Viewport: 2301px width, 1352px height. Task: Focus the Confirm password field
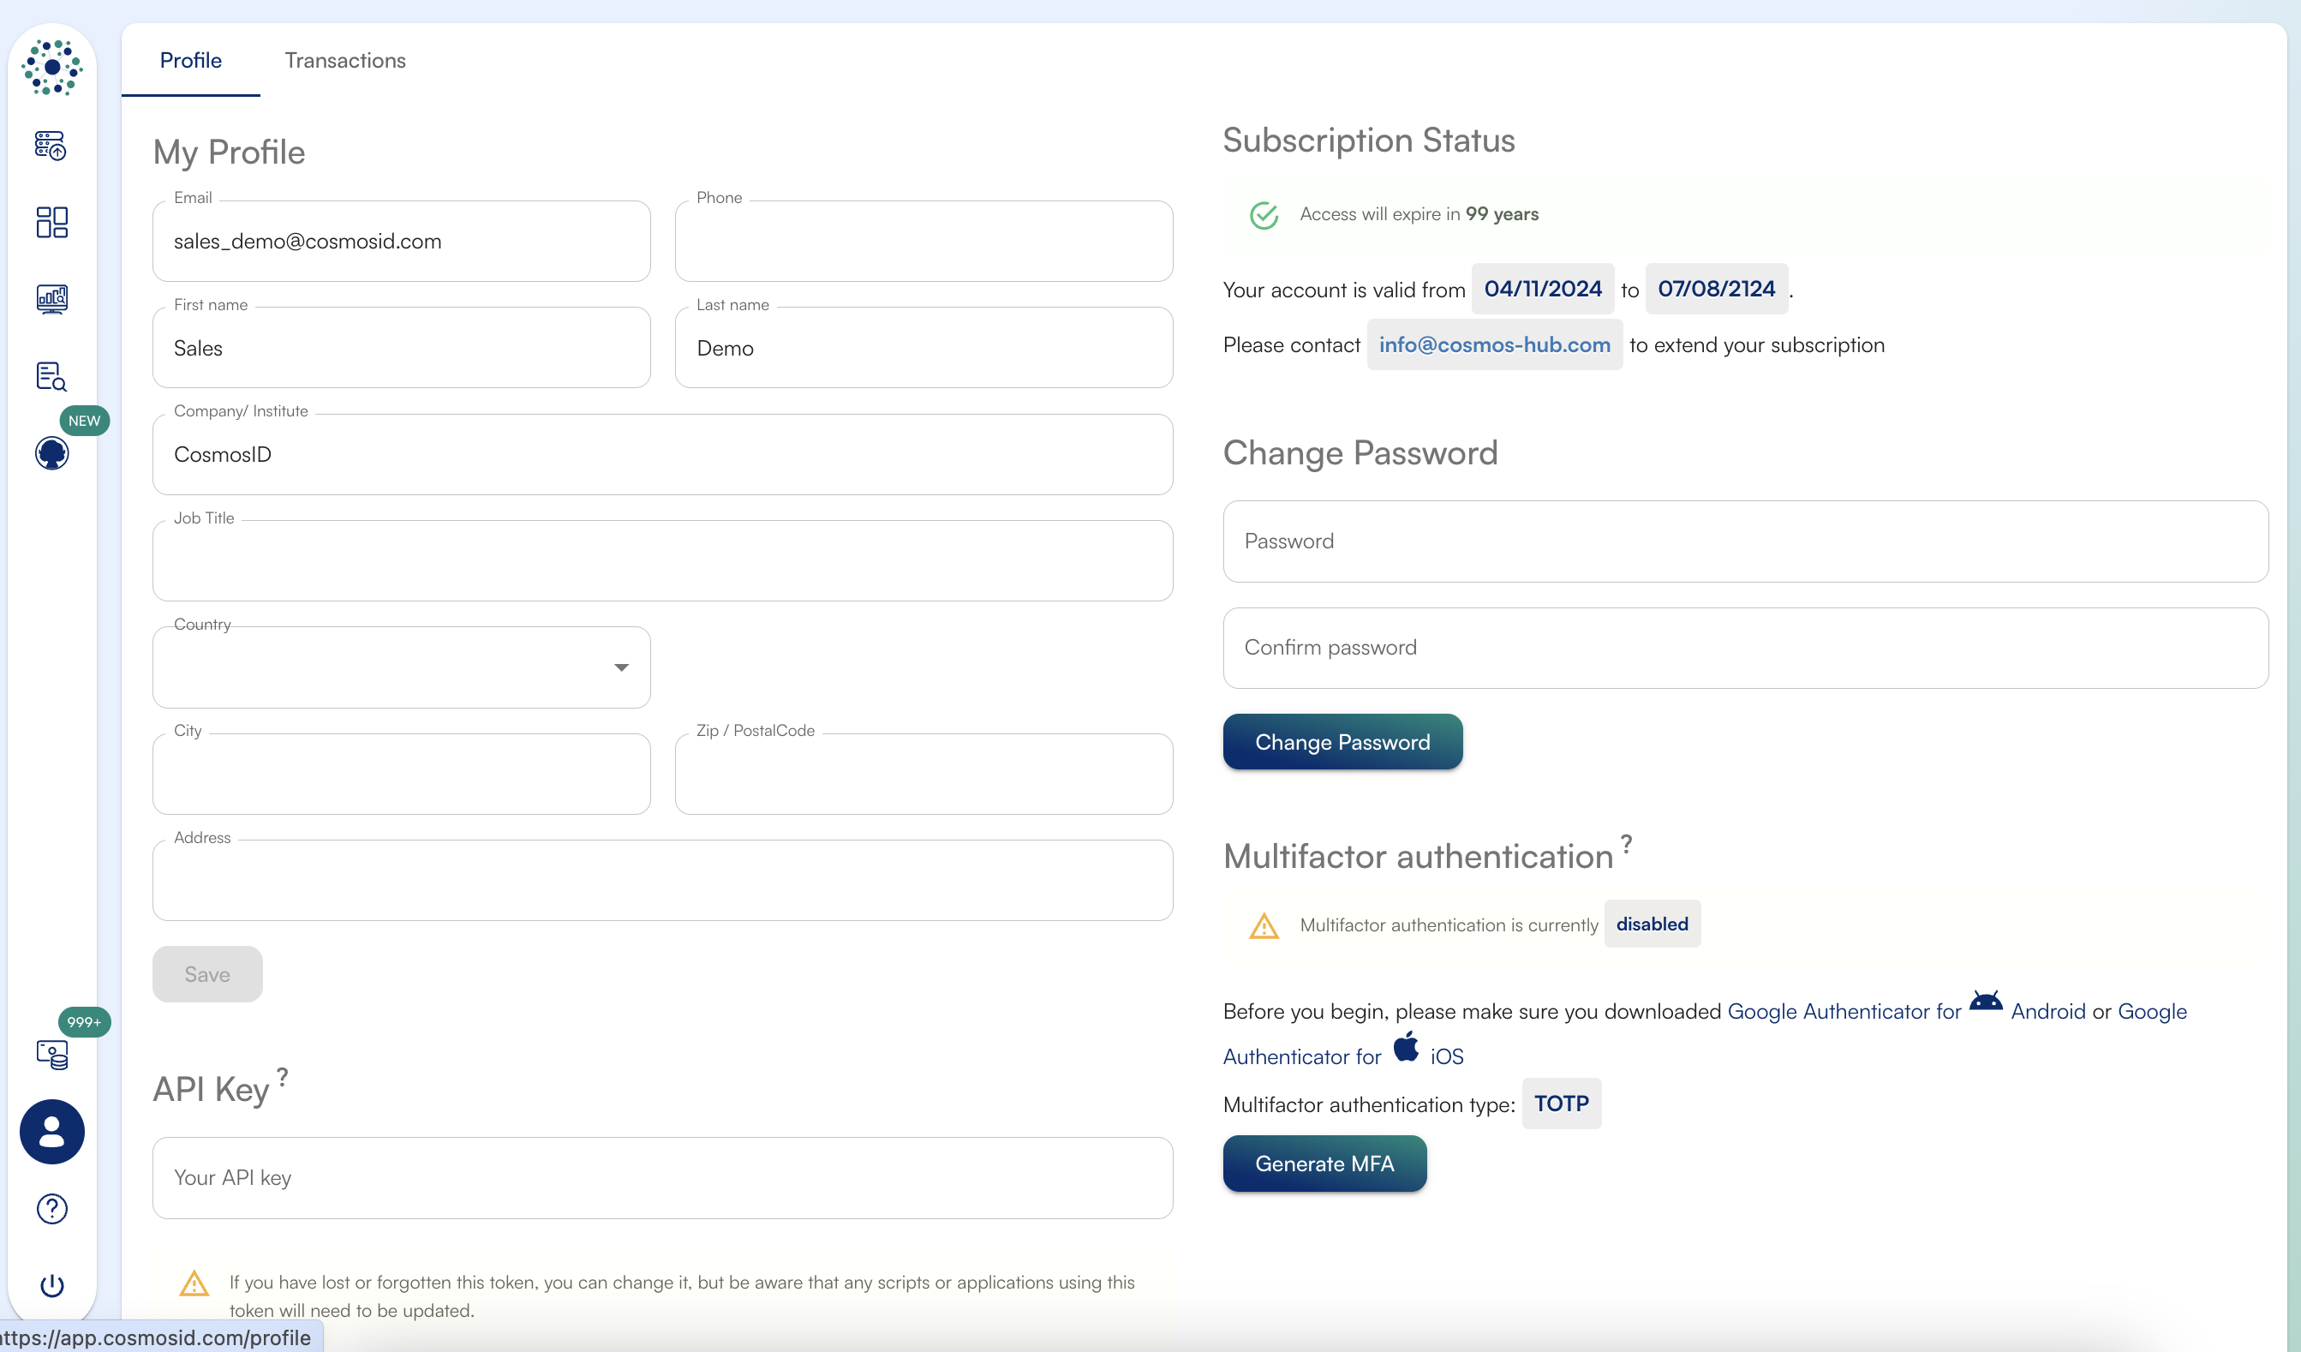coord(1745,648)
